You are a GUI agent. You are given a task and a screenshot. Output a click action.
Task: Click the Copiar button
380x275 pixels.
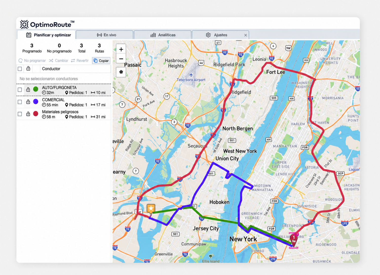[x=101, y=61]
